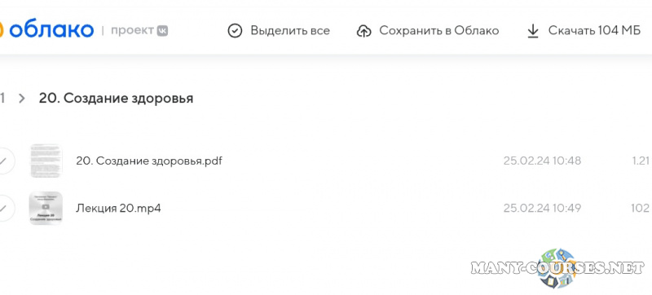652x295 pixels.
Task: Toggle checkbox for Лекция 20.mp4
Action: 3,208
